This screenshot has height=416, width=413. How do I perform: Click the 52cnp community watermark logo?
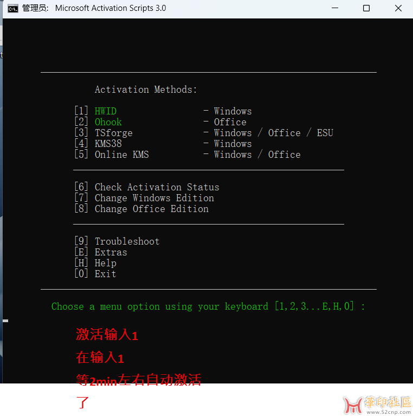pyautogui.click(x=377, y=405)
